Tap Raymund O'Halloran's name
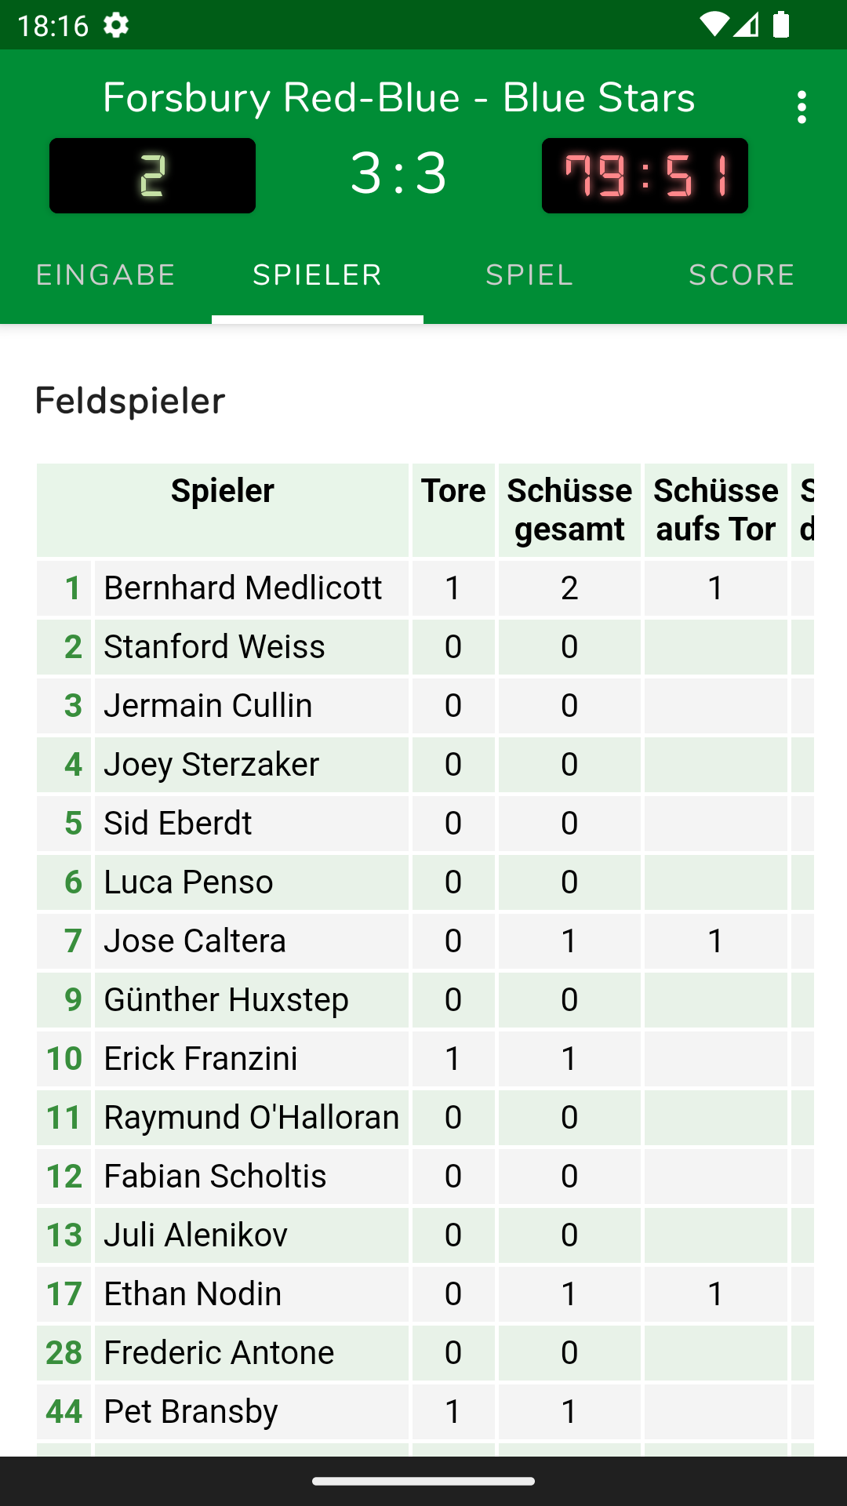 click(251, 1118)
